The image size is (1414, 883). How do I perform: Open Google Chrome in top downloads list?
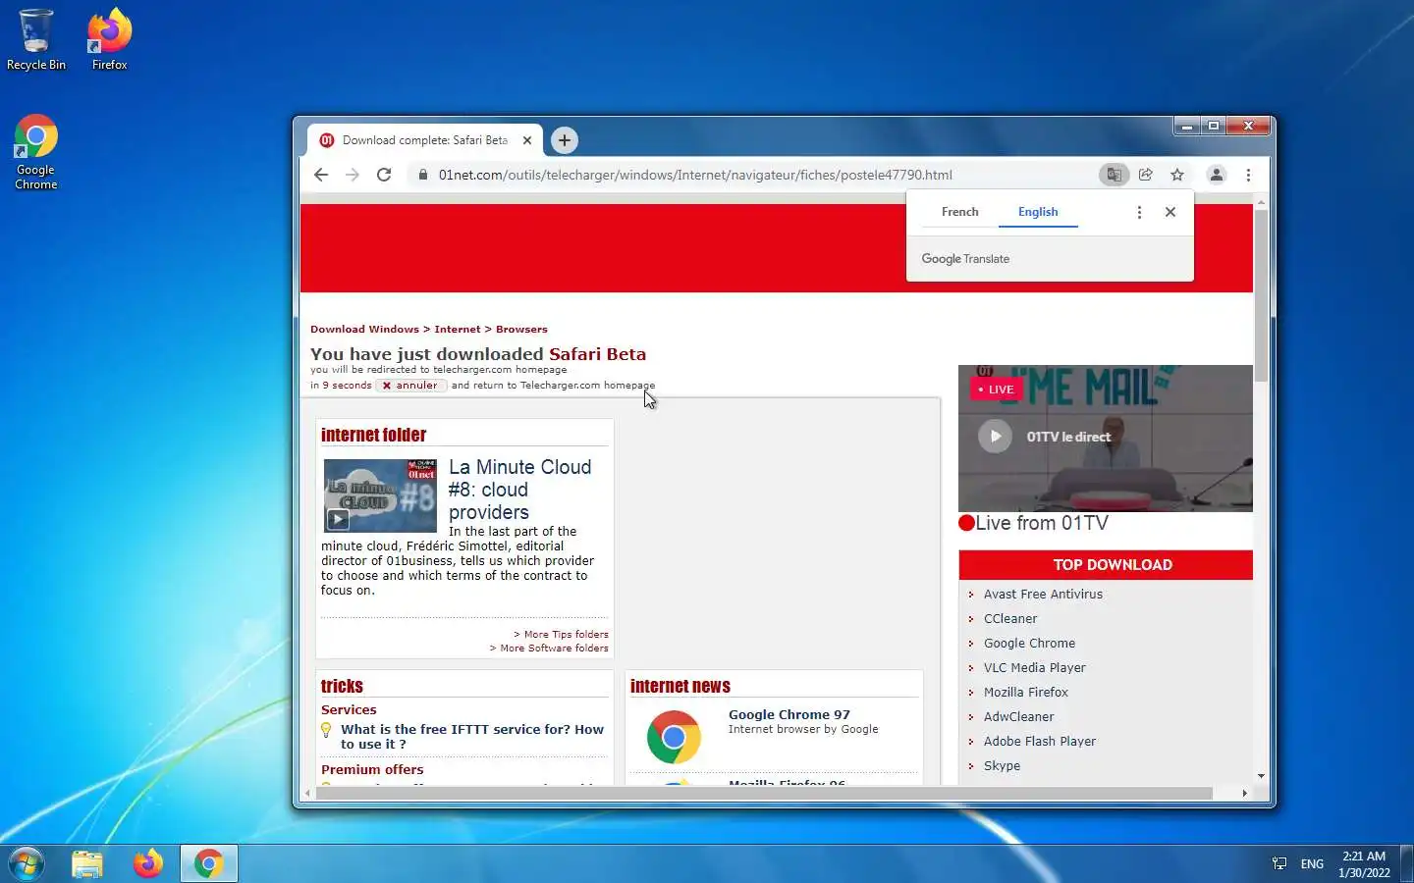pos(1029,644)
